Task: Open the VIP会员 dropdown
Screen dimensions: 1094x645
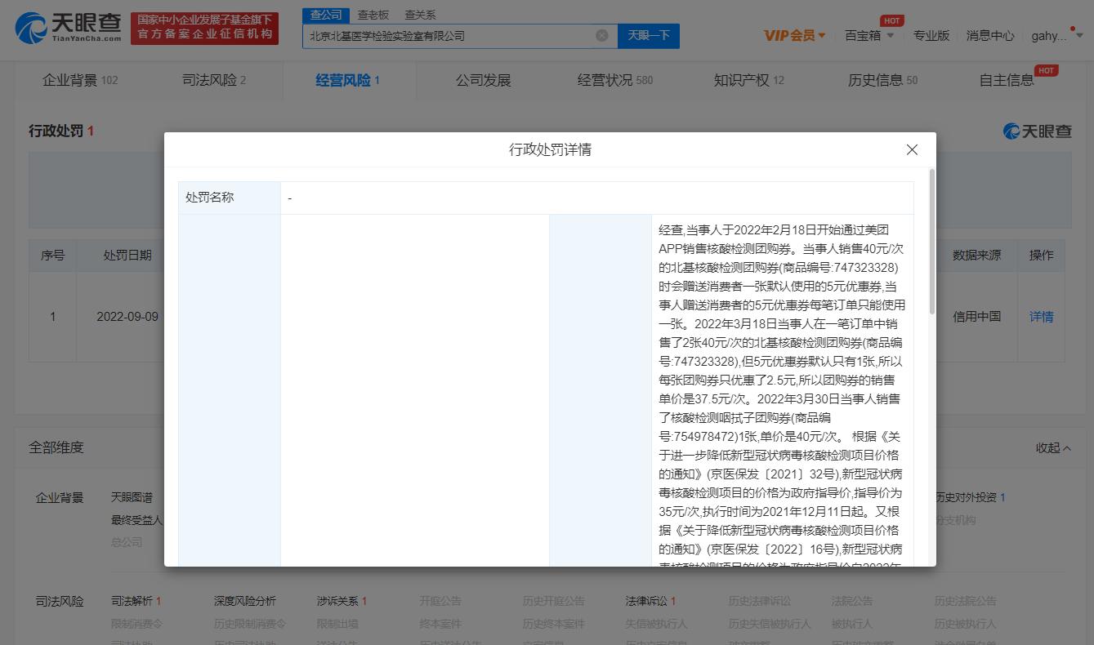Action: [794, 36]
